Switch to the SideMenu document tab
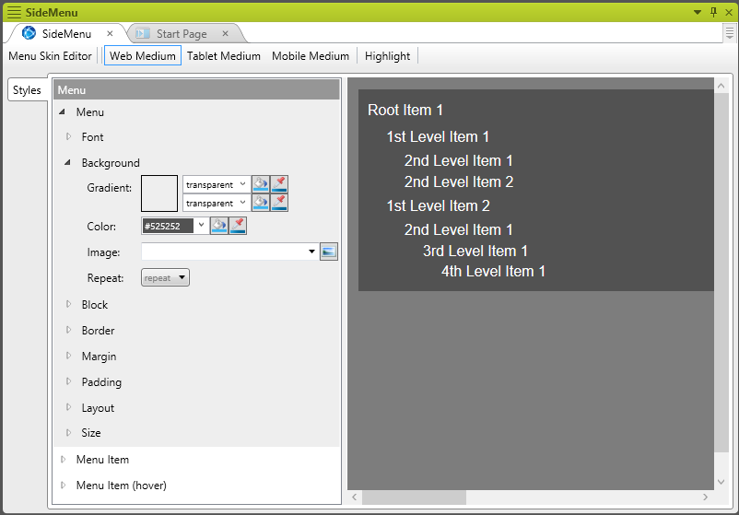739x515 pixels. (66, 34)
